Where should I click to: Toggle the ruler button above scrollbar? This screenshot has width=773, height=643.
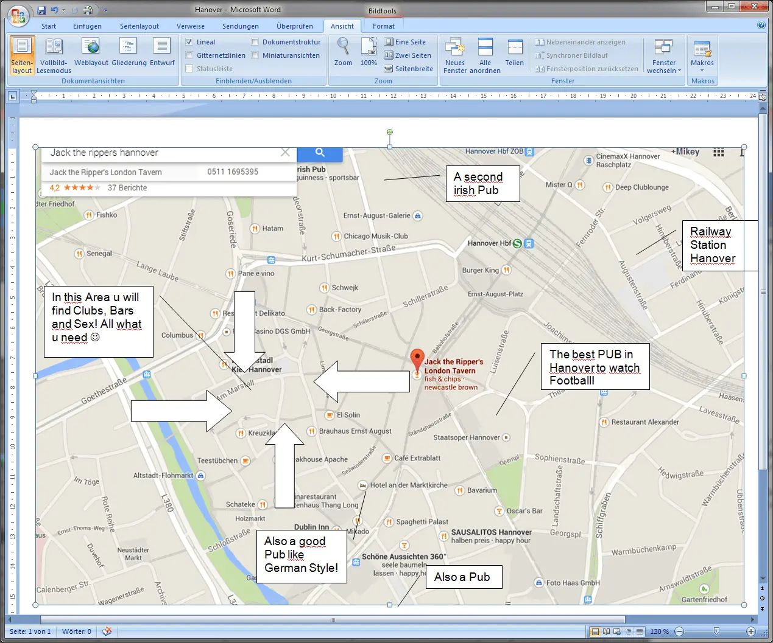[x=763, y=97]
